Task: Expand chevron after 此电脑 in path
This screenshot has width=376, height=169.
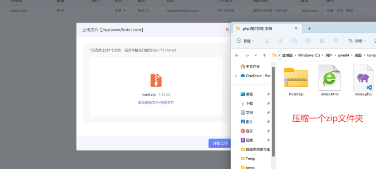Action: pyautogui.click(x=296, y=55)
